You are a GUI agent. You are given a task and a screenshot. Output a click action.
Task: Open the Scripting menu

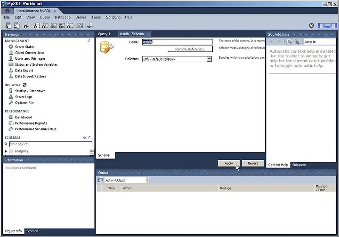113,17
